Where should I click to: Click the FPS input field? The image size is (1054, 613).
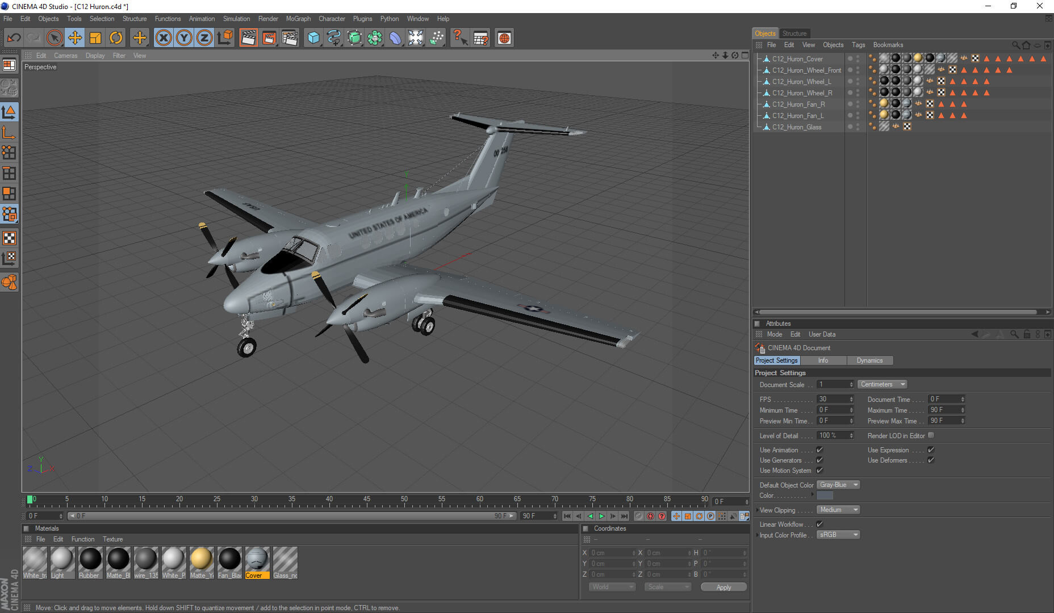click(x=835, y=399)
